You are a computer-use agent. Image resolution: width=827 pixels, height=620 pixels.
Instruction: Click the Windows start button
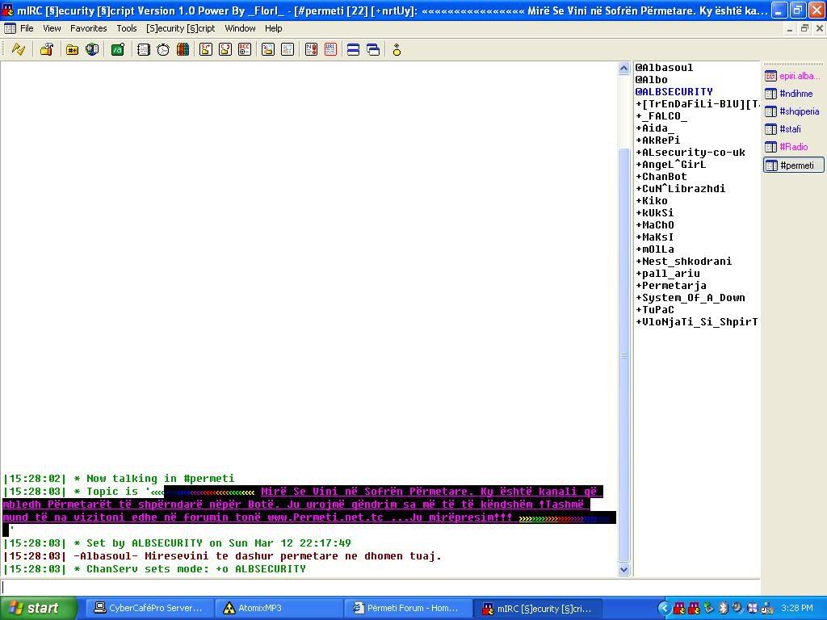coord(39,608)
